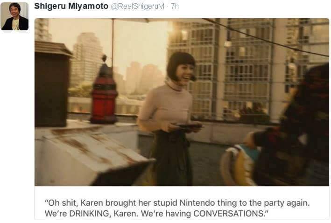
Task: Open the attached rooftop photo
Action: coord(182,102)
